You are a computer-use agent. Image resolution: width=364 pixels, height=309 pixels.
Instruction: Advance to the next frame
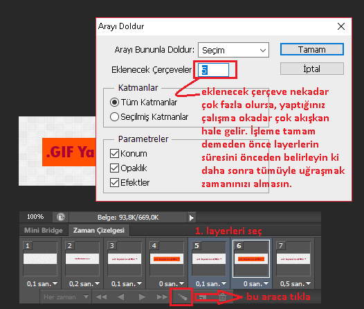162,297
